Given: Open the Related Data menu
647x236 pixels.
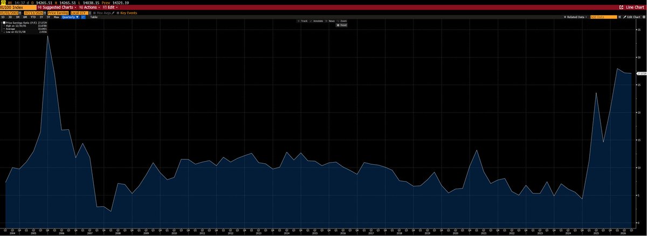Looking at the screenshot, I should coord(575,17).
